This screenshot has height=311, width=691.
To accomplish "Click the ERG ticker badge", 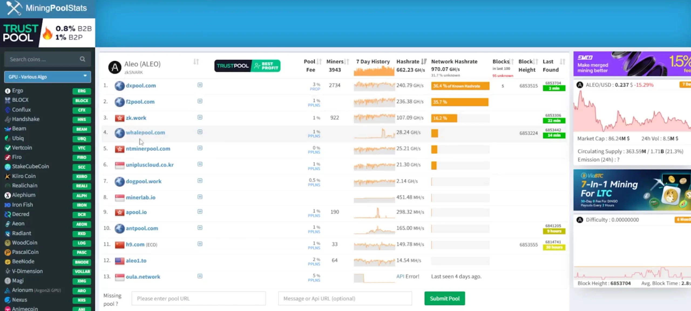I will point(82,91).
